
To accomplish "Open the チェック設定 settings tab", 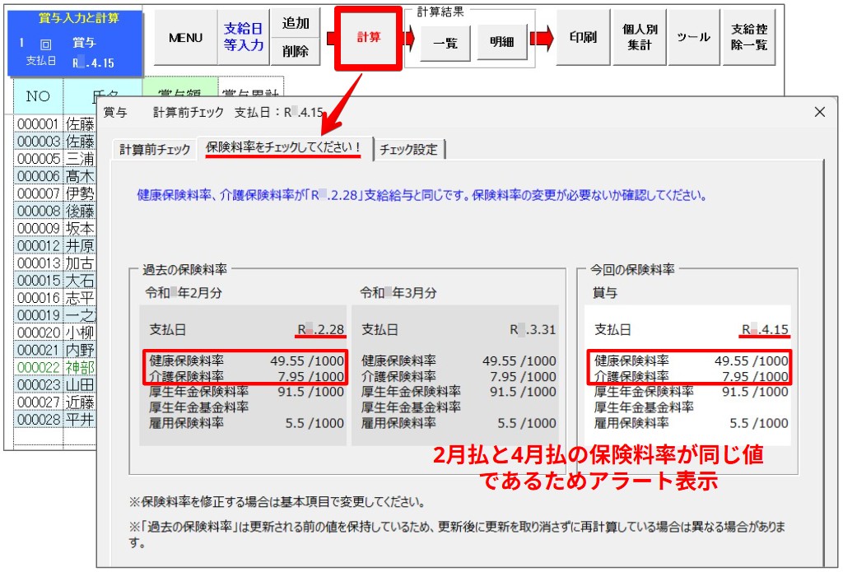I will tap(410, 150).
